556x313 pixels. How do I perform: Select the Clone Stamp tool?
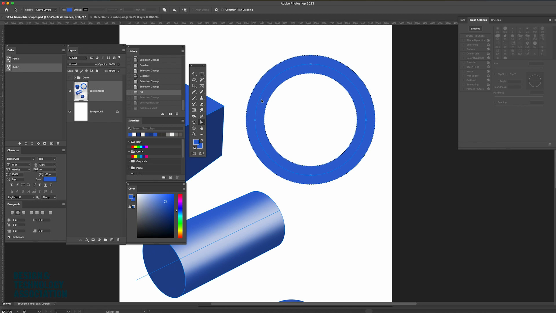(202, 98)
